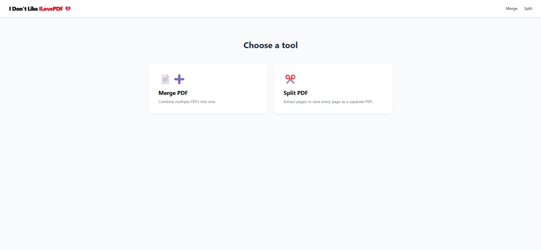Click the blank page area below the cards
The height and width of the screenshot is (250, 541).
(x=270, y=176)
